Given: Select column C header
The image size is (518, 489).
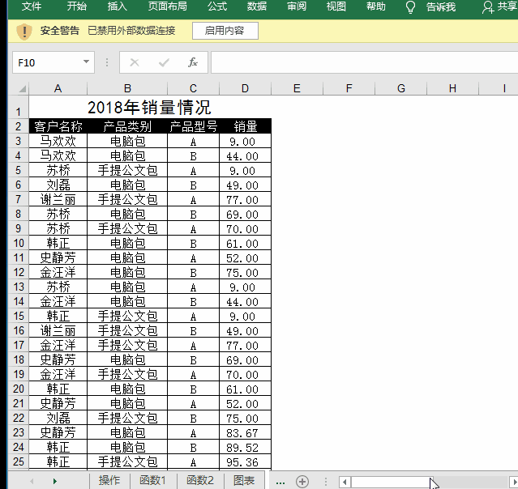Looking at the screenshot, I should click(193, 88).
